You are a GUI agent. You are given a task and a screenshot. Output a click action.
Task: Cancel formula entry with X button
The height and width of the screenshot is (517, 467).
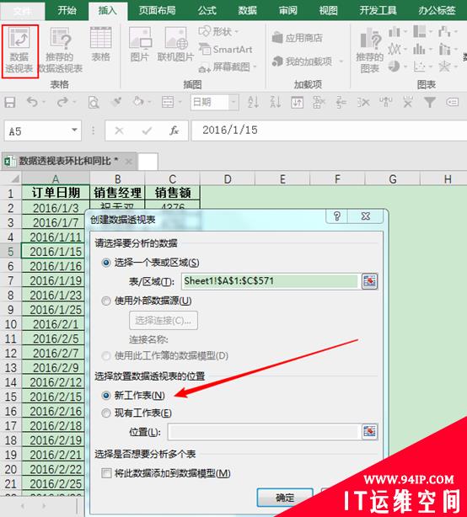[119, 131]
